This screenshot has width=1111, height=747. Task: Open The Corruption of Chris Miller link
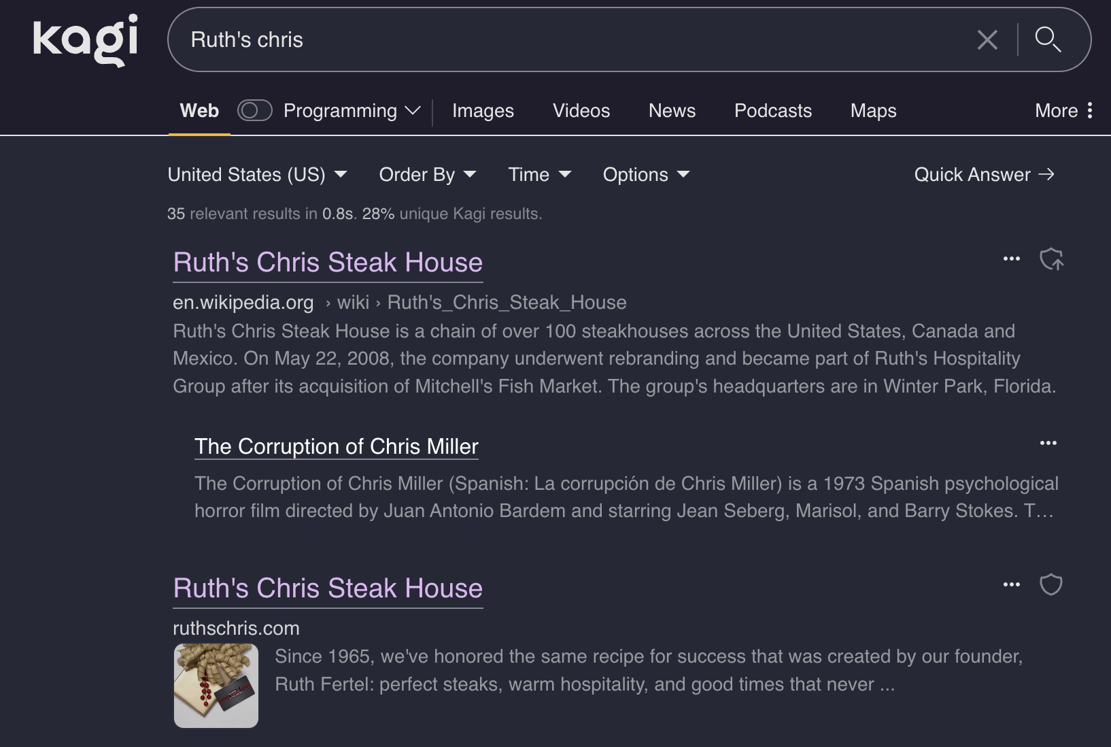coord(336,446)
